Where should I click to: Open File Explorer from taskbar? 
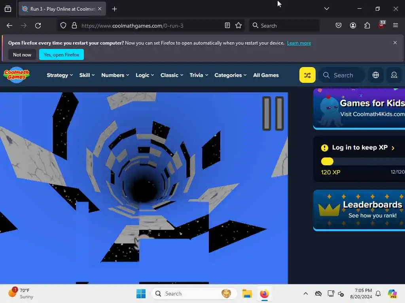coord(247,294)
